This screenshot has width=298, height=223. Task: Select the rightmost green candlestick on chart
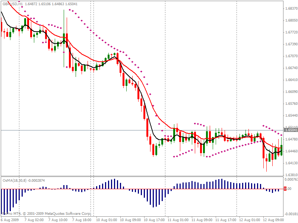point(281,149)
